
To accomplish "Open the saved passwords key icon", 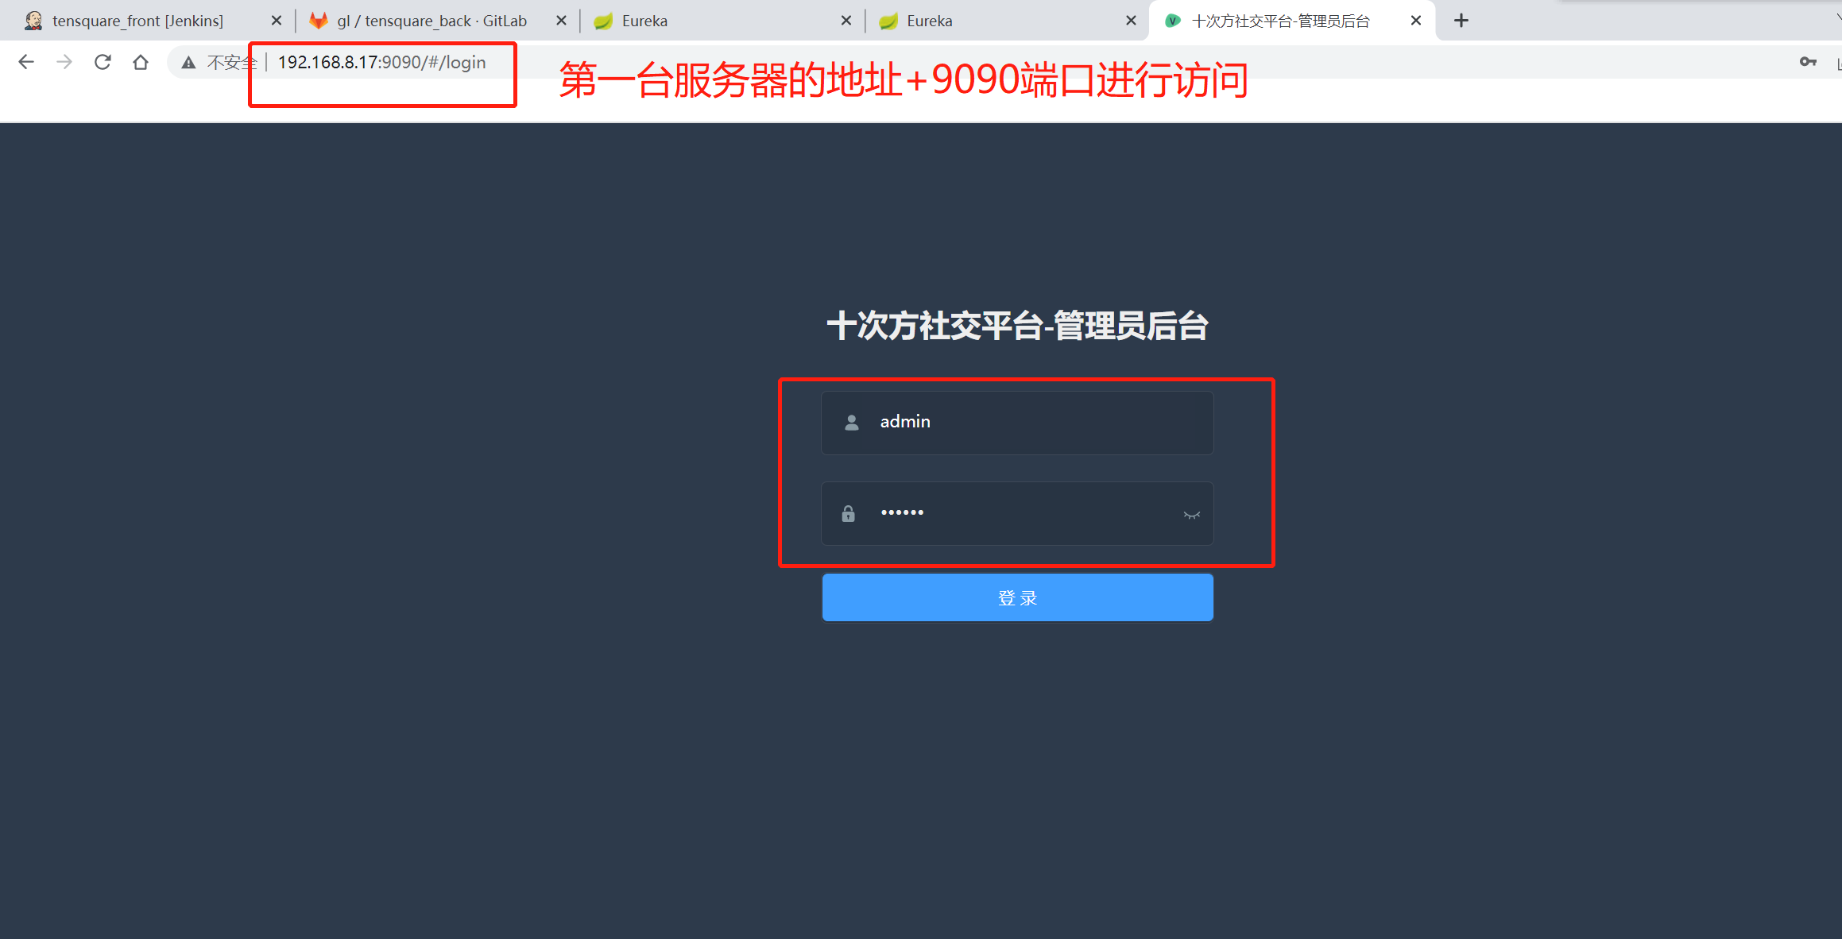I will 1808,62.
